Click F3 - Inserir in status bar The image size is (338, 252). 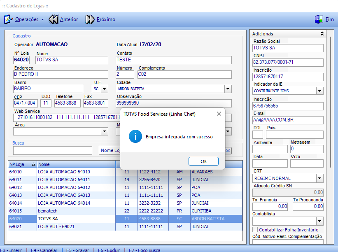point(11,250)
